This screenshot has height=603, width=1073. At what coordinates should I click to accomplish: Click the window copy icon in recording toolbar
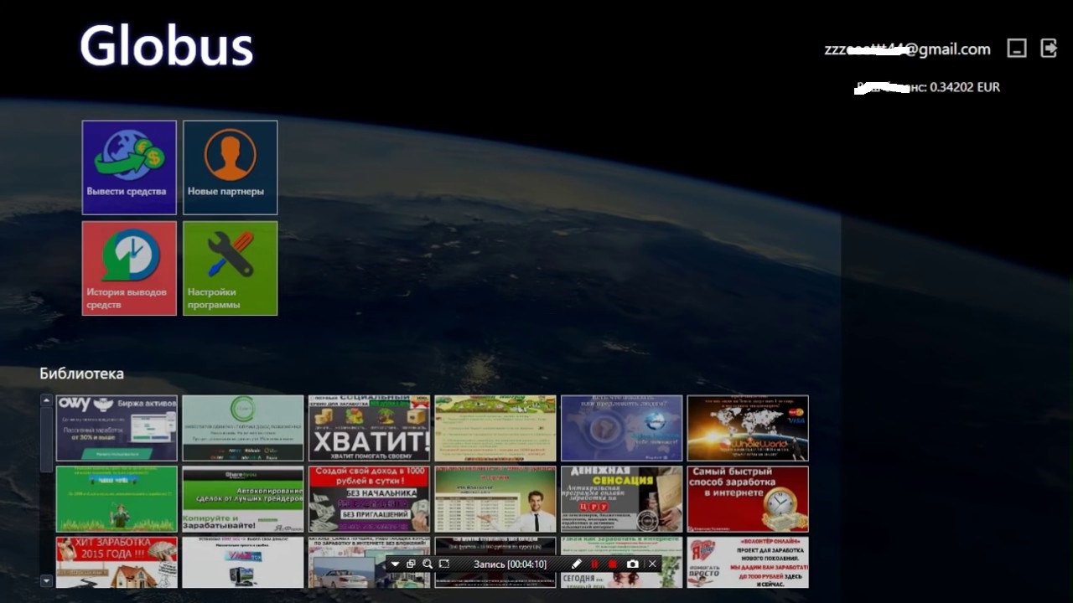[411, 564]
